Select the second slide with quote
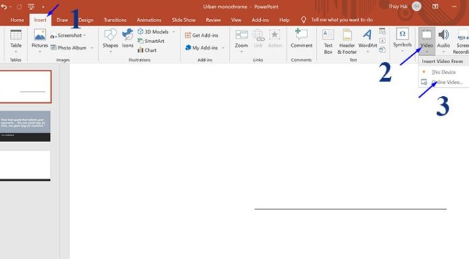This screenshot has height=259, width=469. (x=25, y=126)
